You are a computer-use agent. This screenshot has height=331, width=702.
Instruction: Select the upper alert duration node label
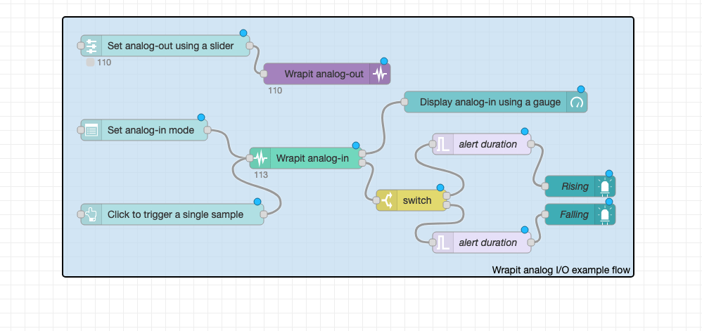[488, 144]
